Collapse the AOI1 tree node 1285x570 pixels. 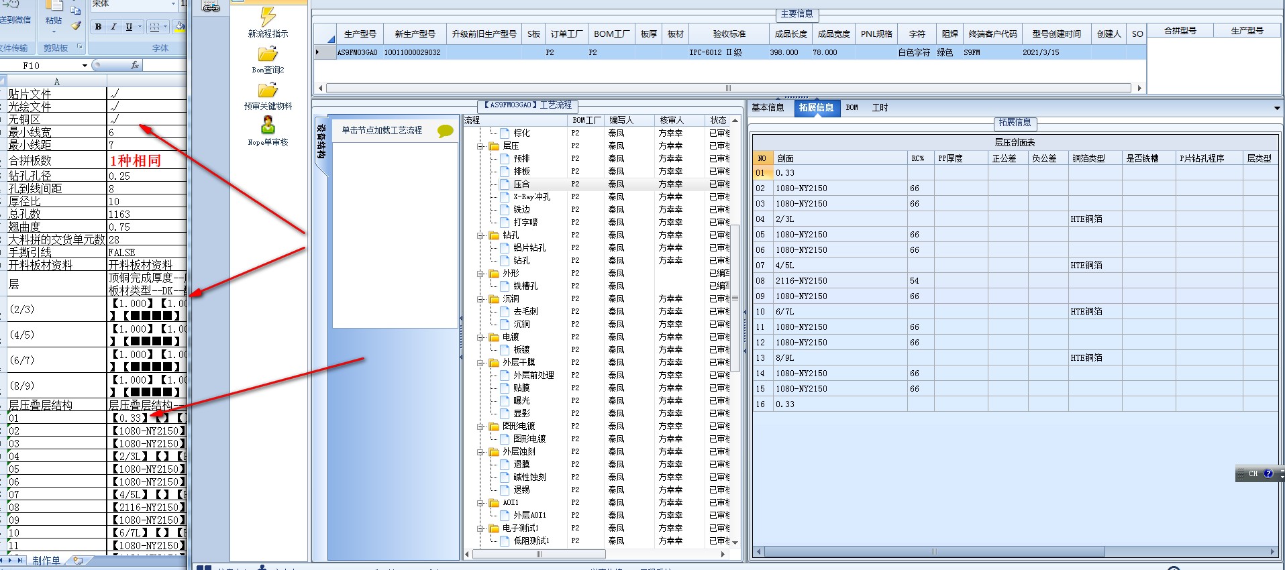coord(480,502)
